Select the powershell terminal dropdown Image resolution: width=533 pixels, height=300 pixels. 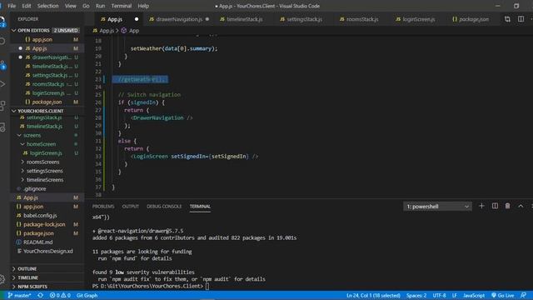pos(437,207)
